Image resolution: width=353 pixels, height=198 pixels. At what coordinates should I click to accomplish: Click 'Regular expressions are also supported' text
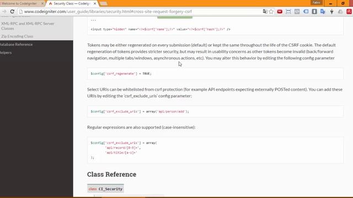[141, 127]
